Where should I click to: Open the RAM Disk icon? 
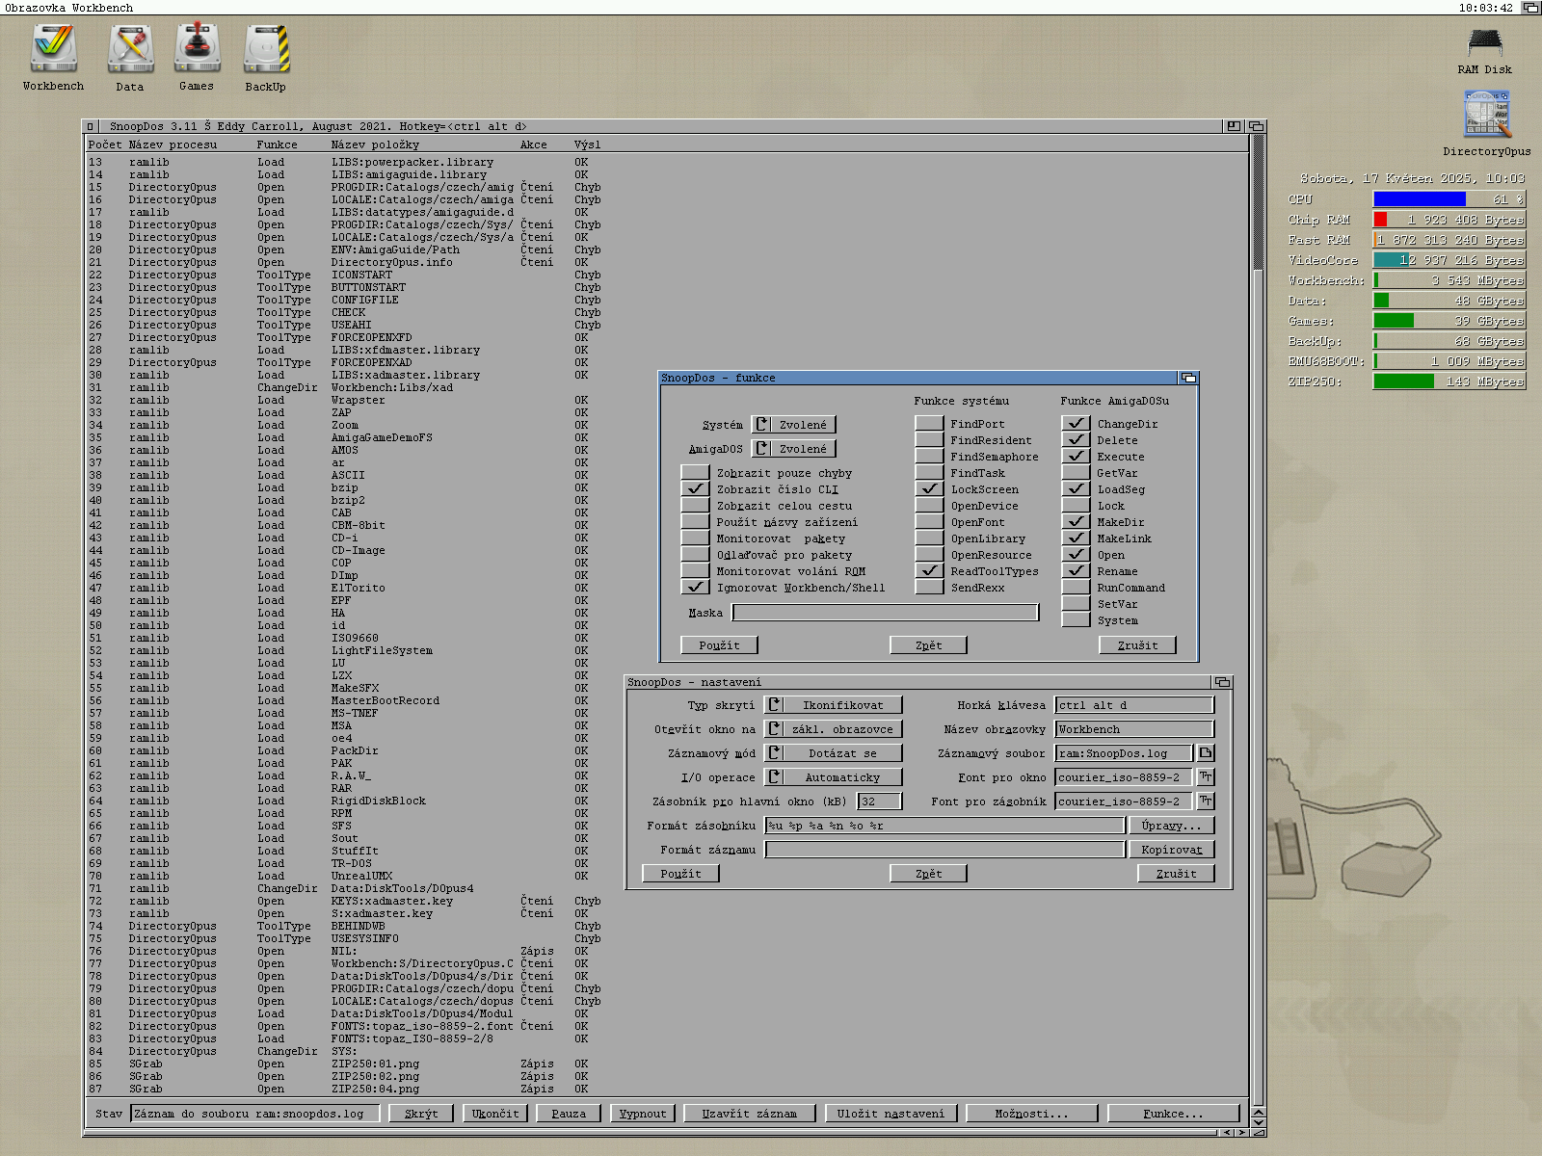coord(1484,44)
